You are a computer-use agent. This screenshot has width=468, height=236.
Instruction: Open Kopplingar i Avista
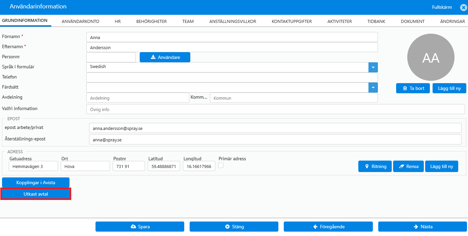(36, 182)
